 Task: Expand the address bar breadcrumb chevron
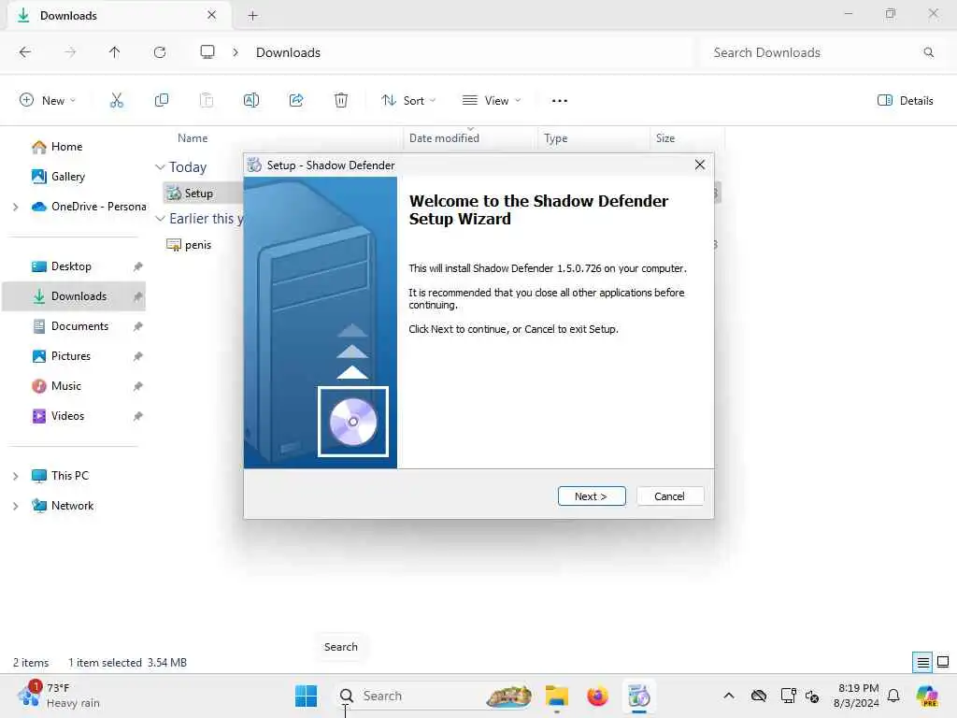coord(236,52)
